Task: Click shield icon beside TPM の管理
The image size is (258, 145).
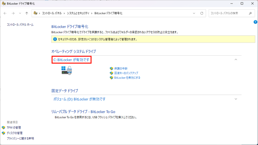Action: (4, 128)
